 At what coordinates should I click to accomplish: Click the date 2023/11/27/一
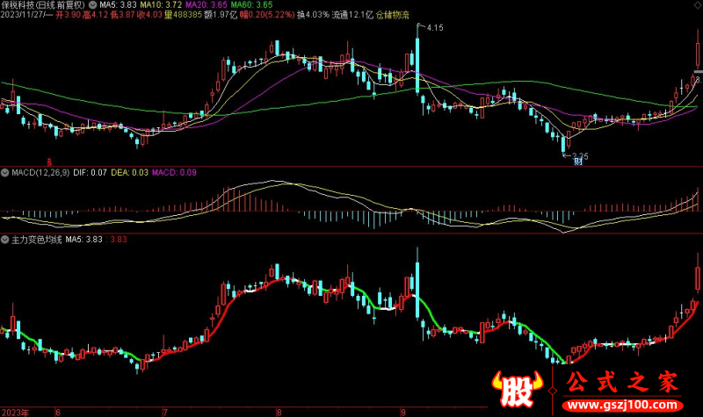(x=26, y=15)
